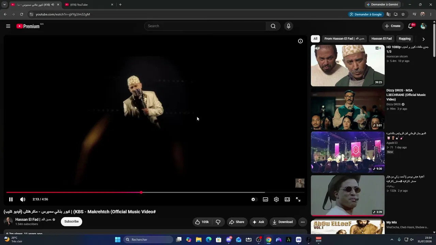Image resolution: width=436 pixels, height=245 pixels.
Task: Show hidden system tray icons chevron
Action: (392, 240)
